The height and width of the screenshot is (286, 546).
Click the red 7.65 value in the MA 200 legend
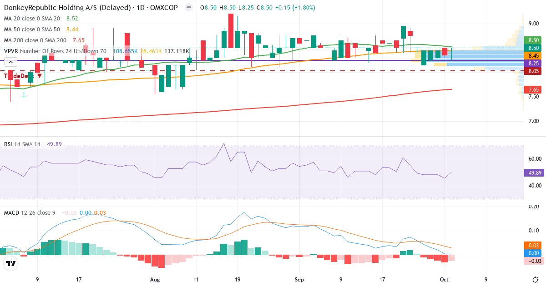pyautogui.click(x=79, y=40)
